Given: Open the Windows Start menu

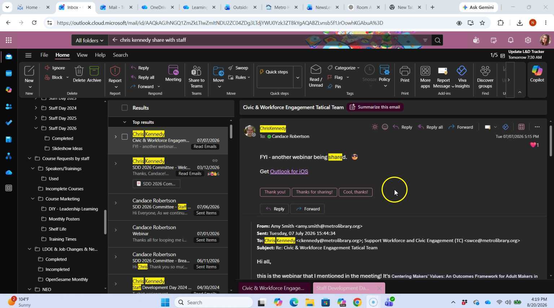Looking at the screenshot, I should click(165, 302).
